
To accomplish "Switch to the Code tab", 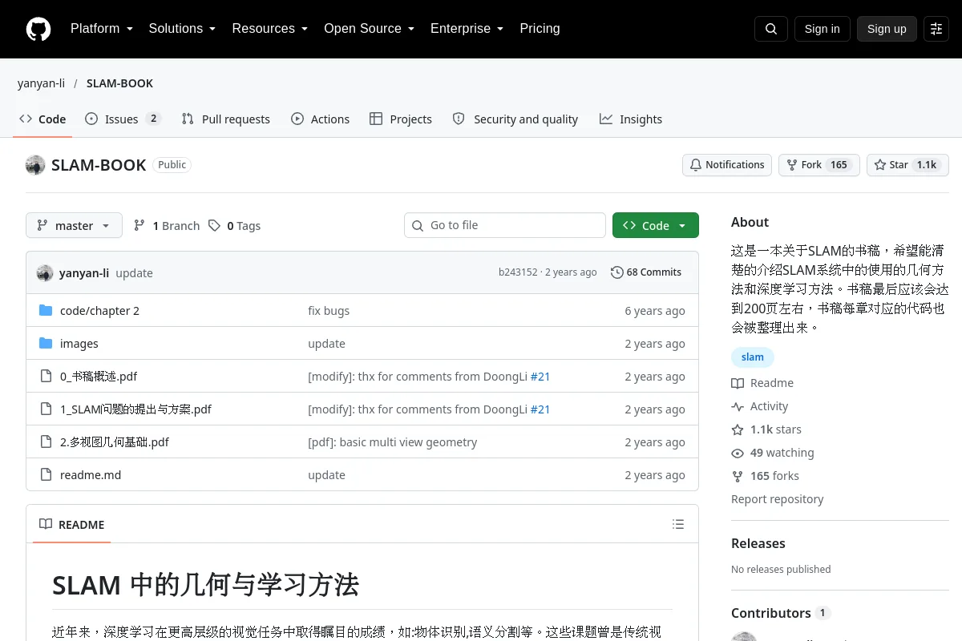I will (43, 119).
